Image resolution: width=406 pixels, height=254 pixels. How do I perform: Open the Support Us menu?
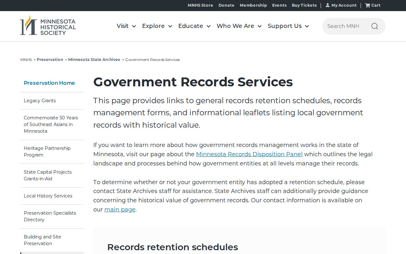click(285, 26)
